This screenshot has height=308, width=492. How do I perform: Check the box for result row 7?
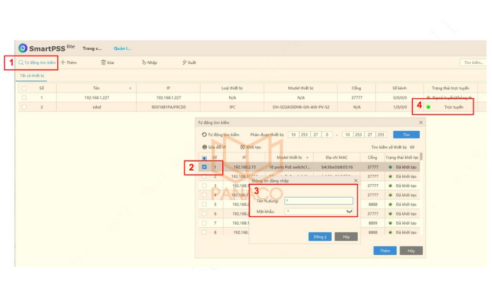click(204, 223)
